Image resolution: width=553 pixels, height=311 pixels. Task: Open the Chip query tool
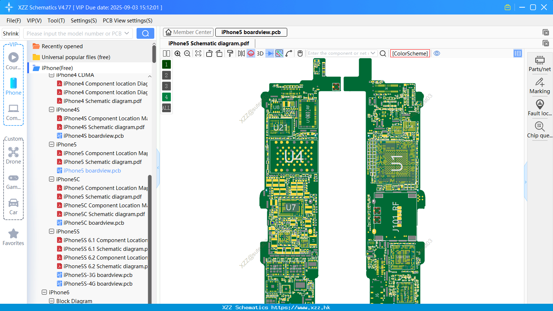point(540,130)
